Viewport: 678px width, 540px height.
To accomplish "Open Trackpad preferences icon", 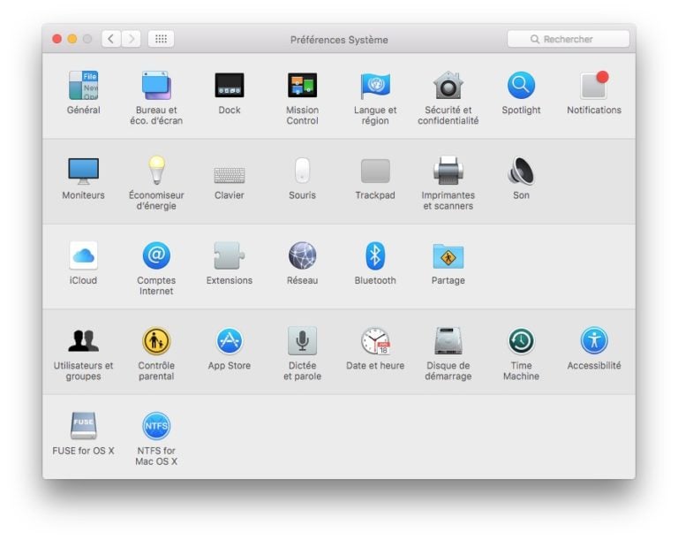I will 375,171.
